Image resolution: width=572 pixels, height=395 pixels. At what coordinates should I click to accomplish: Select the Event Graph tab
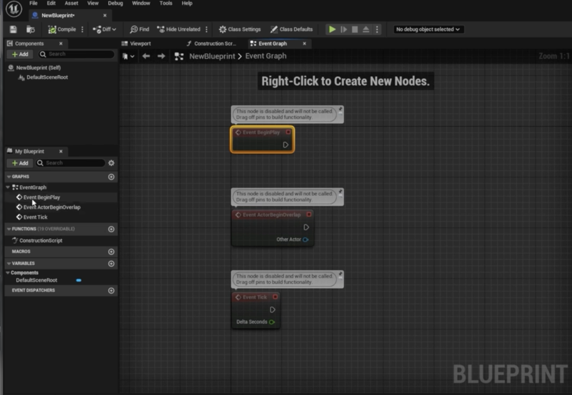click(273, 44)
